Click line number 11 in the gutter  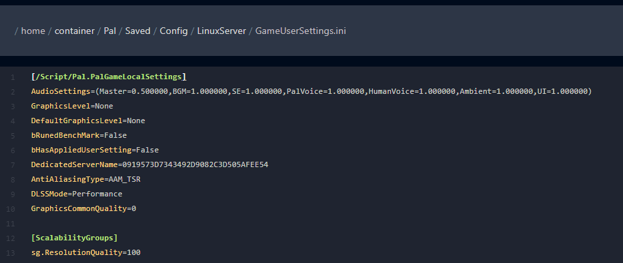point(11,224)
